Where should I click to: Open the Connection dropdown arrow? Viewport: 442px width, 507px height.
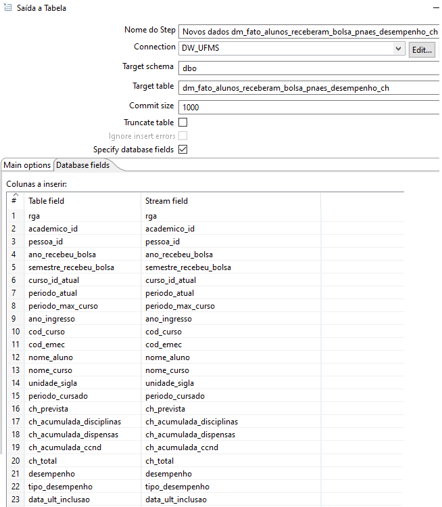pyautogui.click(x=399, y=49)
